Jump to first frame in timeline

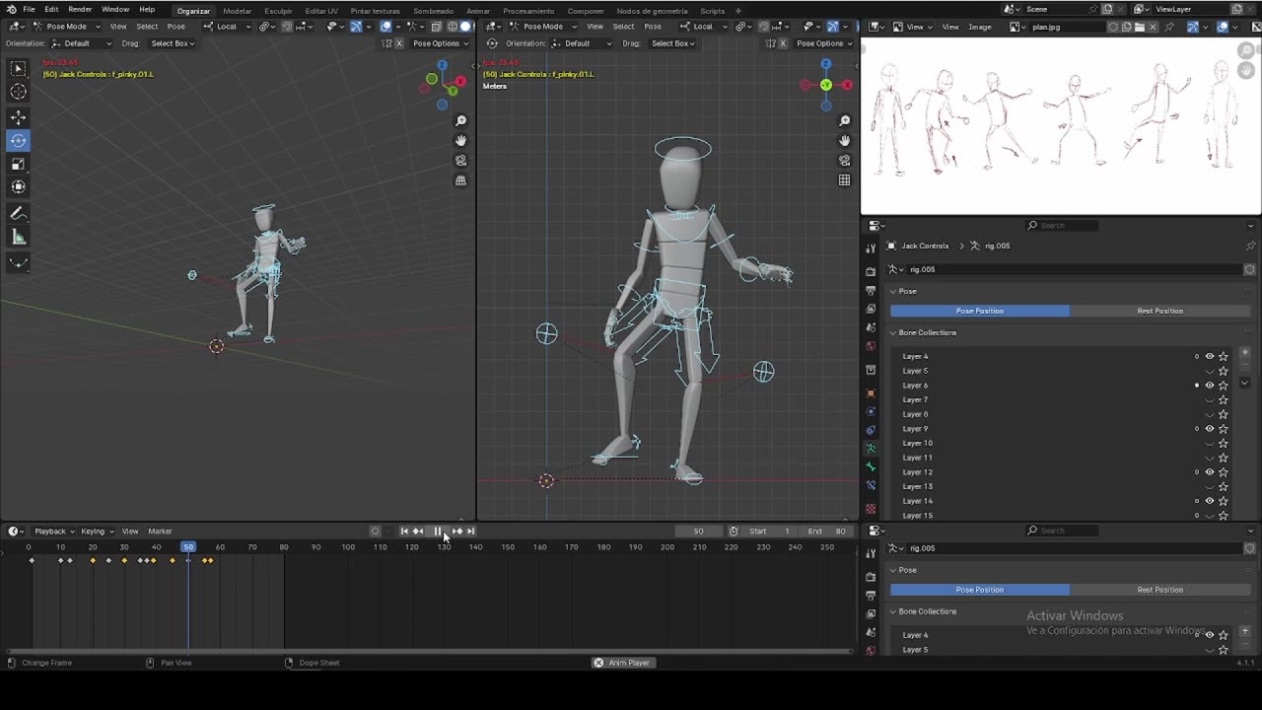click(404, 532)
